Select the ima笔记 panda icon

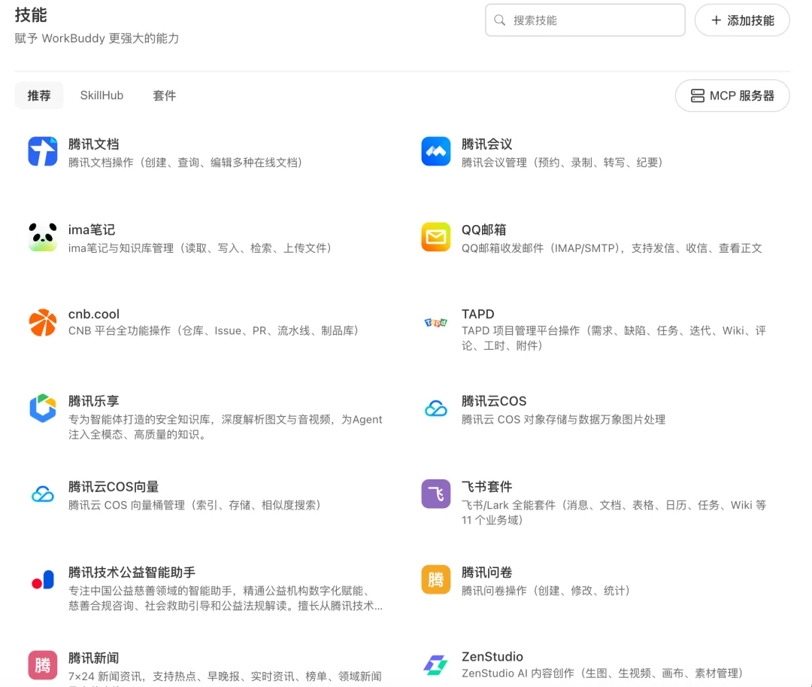(42, 237)
